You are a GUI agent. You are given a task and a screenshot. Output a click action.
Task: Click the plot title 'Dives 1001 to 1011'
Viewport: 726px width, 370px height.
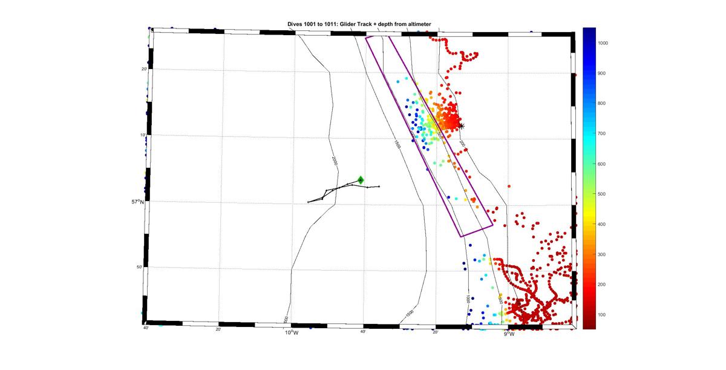pos(312,25)
